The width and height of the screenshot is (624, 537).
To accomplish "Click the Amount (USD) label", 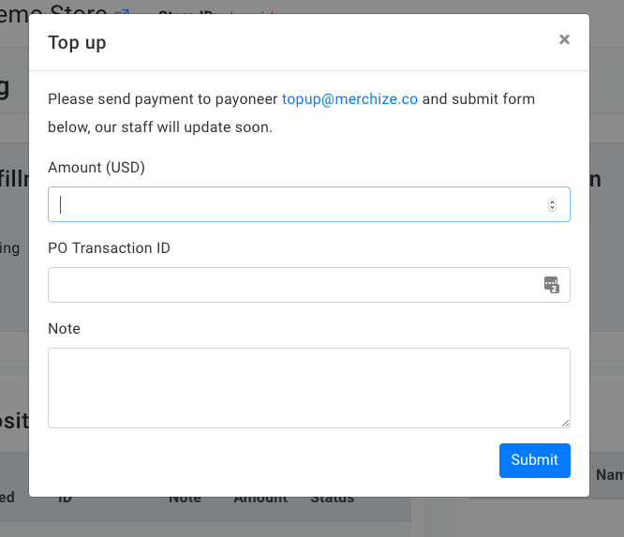I will pos(97,168).
